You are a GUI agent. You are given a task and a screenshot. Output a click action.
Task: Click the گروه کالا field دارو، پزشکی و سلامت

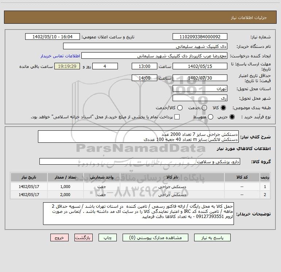coord(140,161)
